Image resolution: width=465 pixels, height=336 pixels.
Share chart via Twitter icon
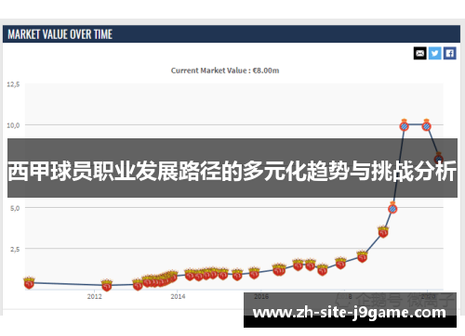[435, 53]
